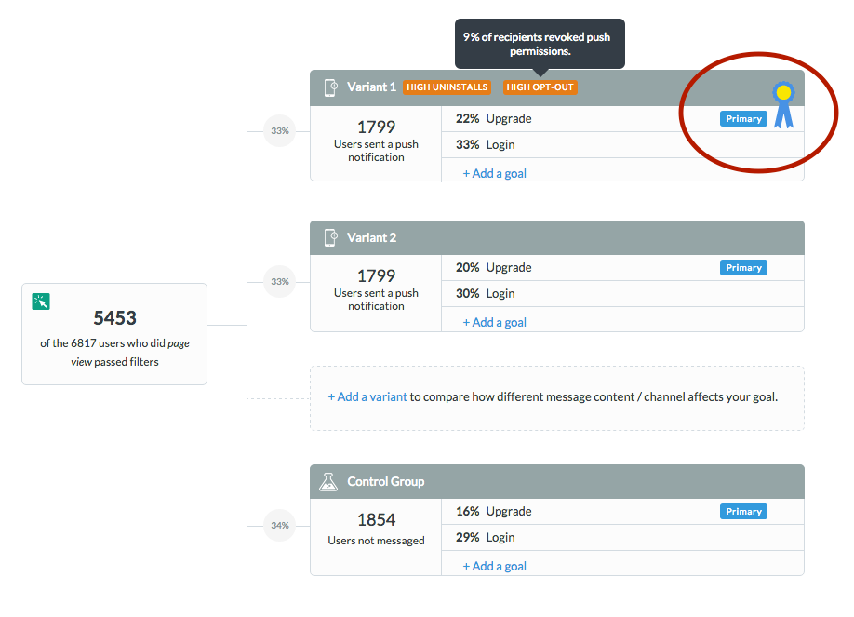
Task: Toggle Primary badge on Variant 2 Upgrade goal
Action: [x=743, y=267]
